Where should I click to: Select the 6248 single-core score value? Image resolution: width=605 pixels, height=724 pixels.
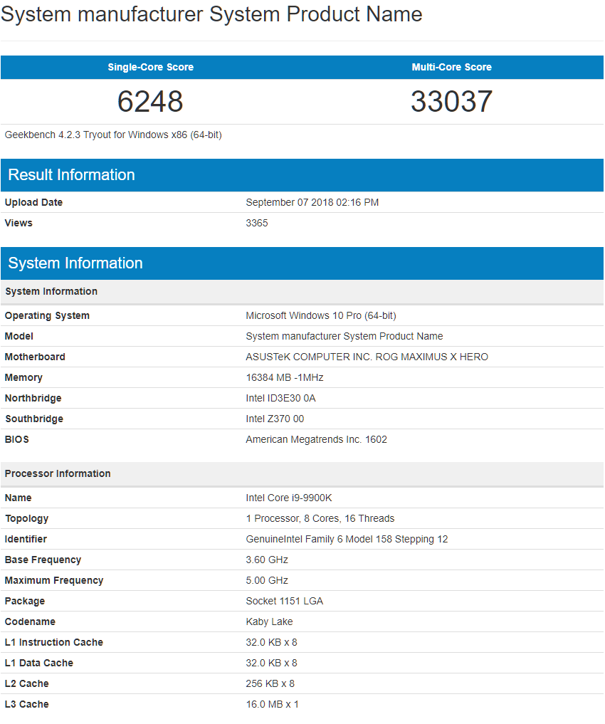click(x=150, y=101)
